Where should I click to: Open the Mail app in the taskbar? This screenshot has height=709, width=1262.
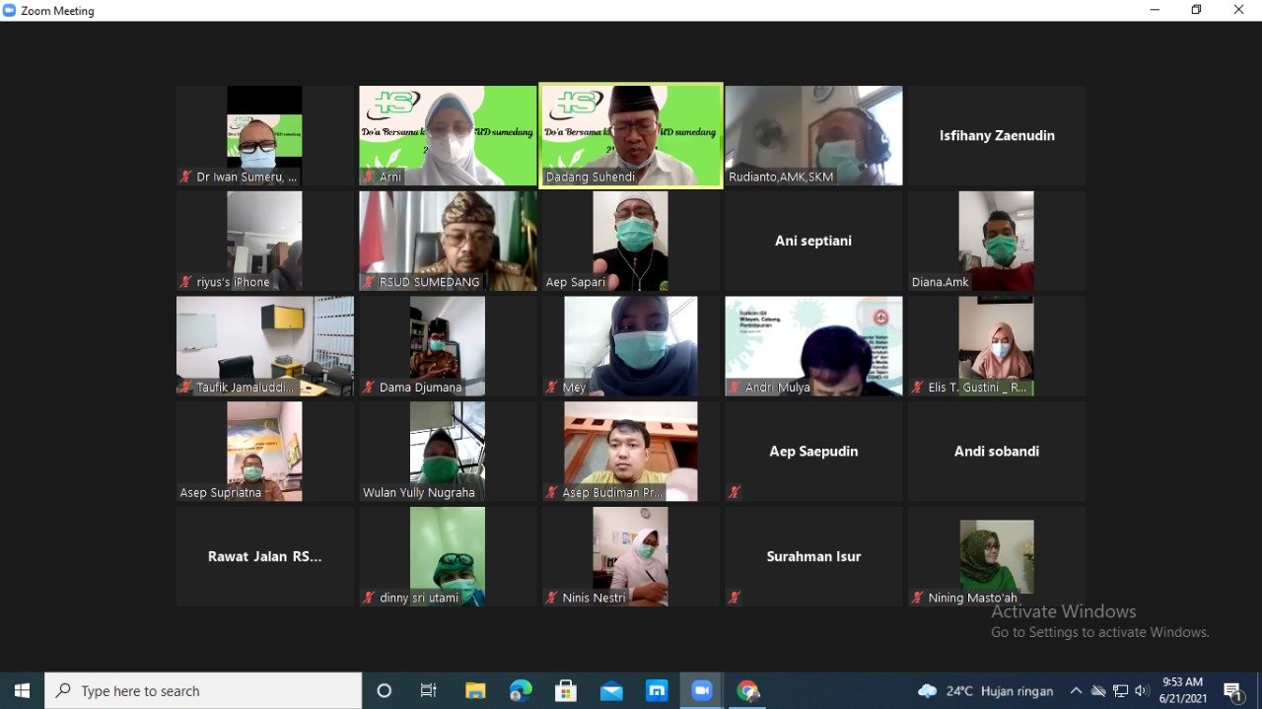[x=611, y=691]
